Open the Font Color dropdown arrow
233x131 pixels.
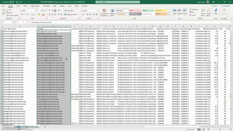point(45,15)
